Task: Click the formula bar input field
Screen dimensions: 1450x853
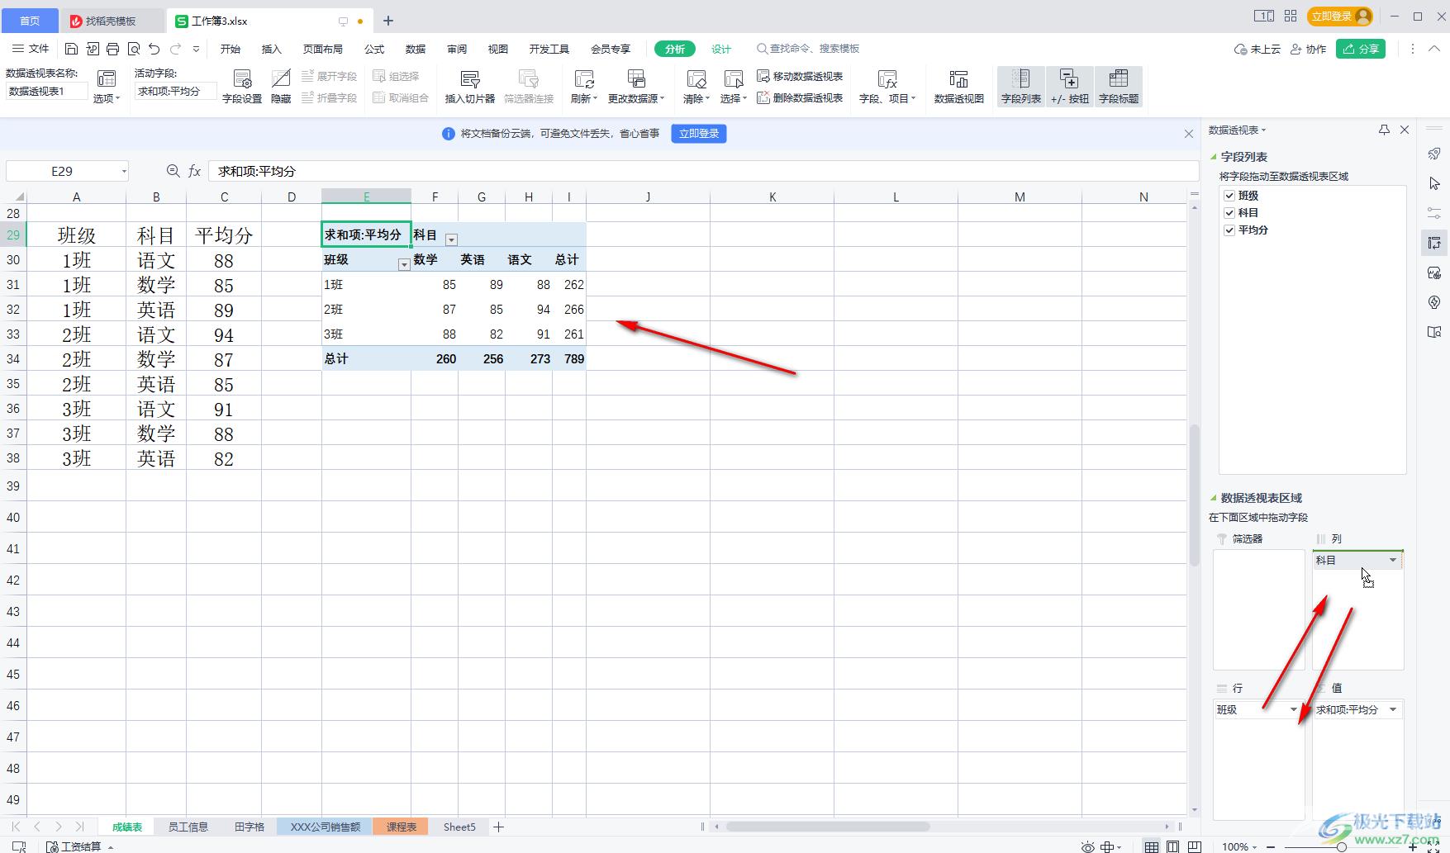Action: (703, 171)
